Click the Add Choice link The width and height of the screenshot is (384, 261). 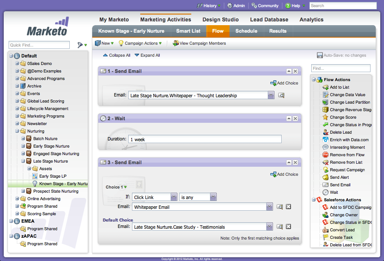[x=287, y=83]
